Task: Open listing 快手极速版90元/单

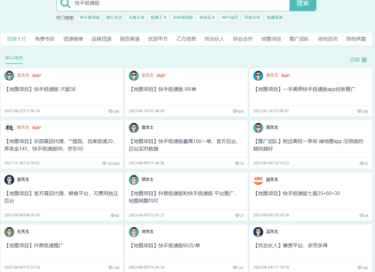Action: 164,246
